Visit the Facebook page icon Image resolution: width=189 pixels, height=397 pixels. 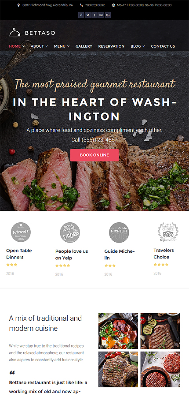(94, 15)
